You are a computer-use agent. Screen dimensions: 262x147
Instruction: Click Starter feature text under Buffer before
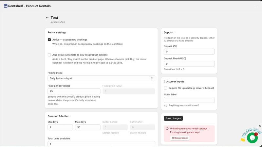(111, 133)
